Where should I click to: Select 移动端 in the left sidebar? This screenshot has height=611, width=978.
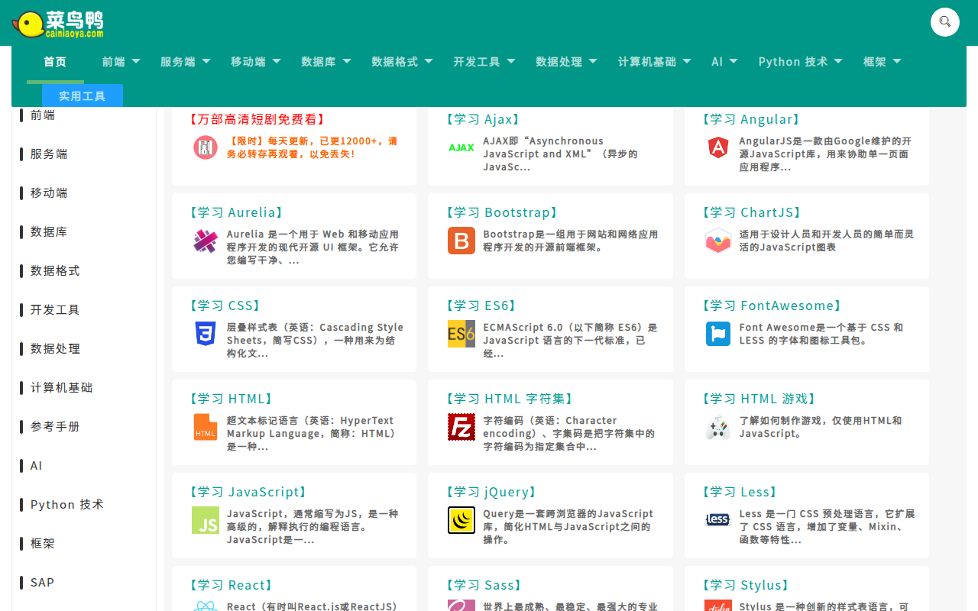[49, 193]
